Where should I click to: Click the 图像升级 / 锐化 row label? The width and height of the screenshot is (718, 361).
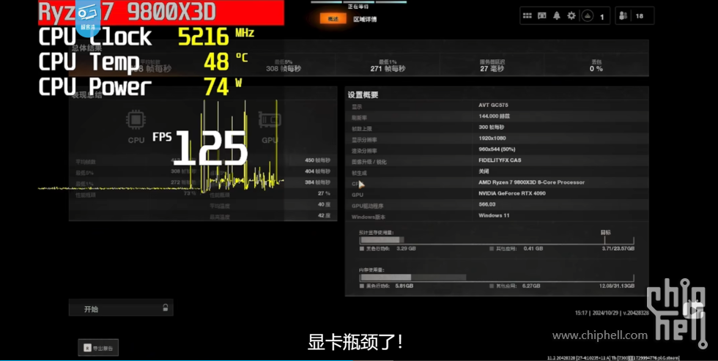(369, 162)
